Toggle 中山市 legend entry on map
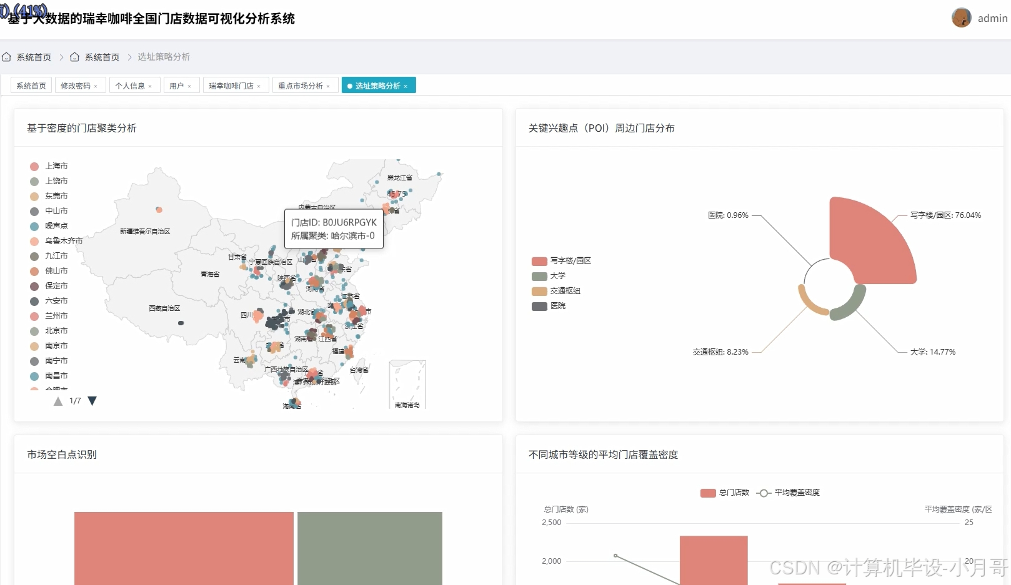The image size is (1011, 585). pos(49,211)
